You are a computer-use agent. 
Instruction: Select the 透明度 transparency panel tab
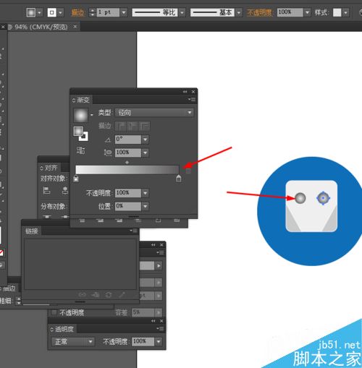click(63, 329)
